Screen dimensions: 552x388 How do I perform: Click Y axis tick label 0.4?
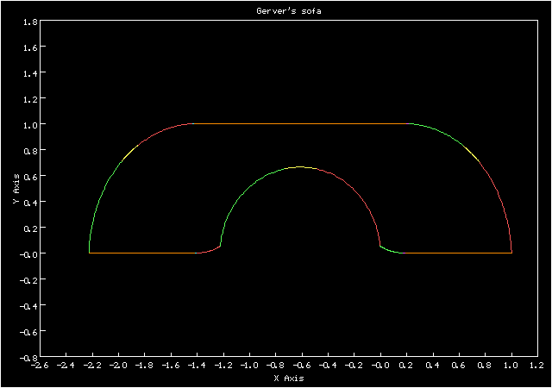pyautogui.click(x=30, y=203)
